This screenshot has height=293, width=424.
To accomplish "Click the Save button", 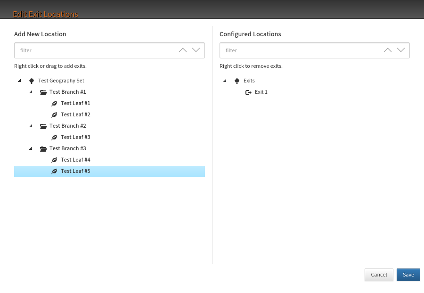I will 408,275.
